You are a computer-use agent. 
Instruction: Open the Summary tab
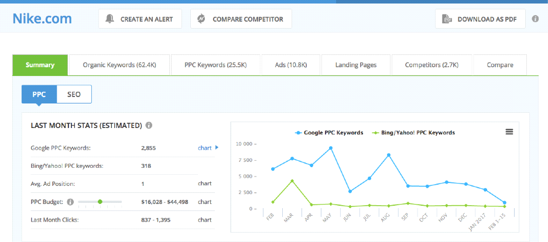(40, 65)
